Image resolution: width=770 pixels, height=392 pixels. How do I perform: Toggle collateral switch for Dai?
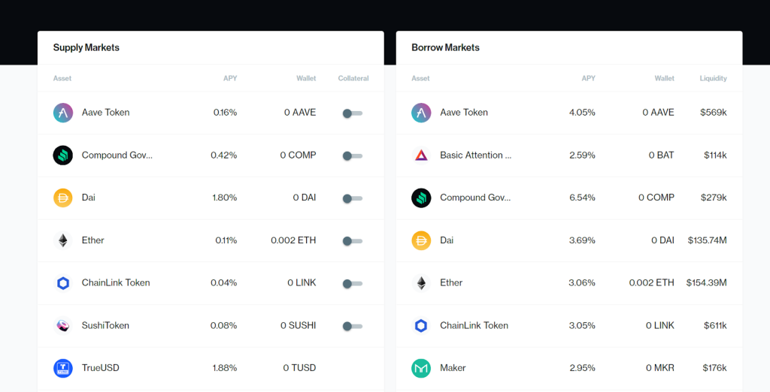coord(352,198)
